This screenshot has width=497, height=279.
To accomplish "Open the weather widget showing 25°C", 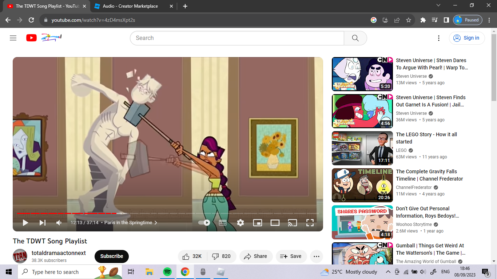I will coord(349,272).
